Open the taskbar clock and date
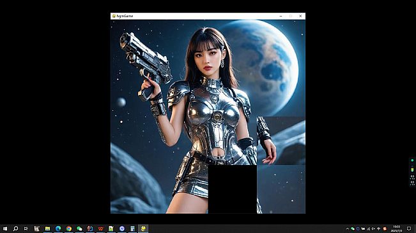416x233 pixels. tap(397, 229)
